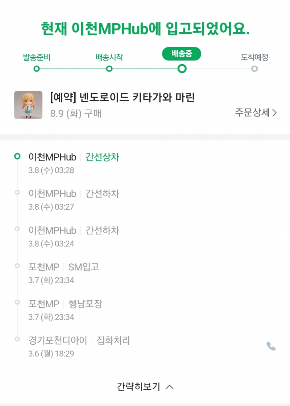Viewport: 290px width, 406px height.
Task: Click the 주문상세 chevron arrow
Action: tap(274, 113)
